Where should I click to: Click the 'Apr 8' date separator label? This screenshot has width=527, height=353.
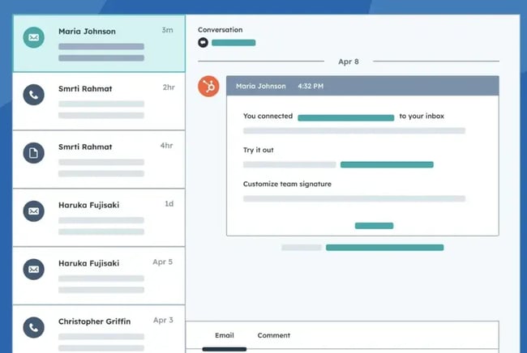pos(349,62)
